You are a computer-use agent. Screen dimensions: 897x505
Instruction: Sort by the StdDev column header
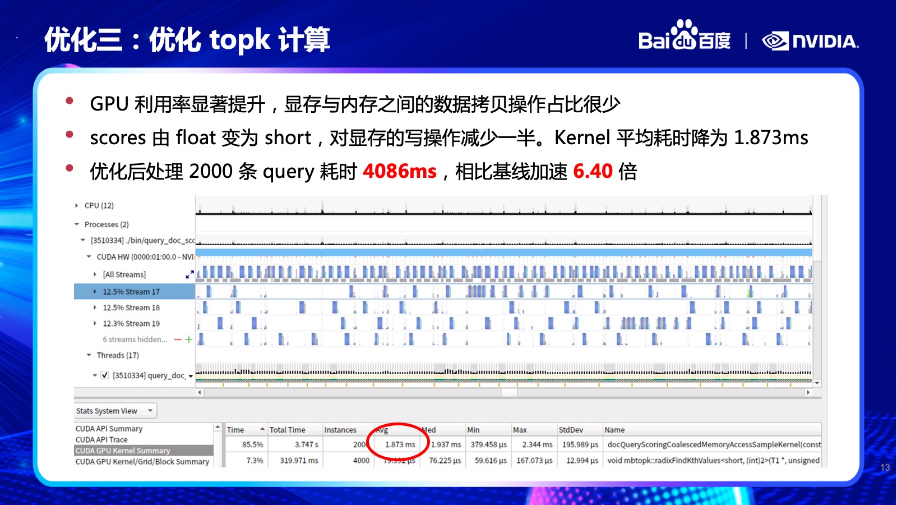(x=580, y=430)
